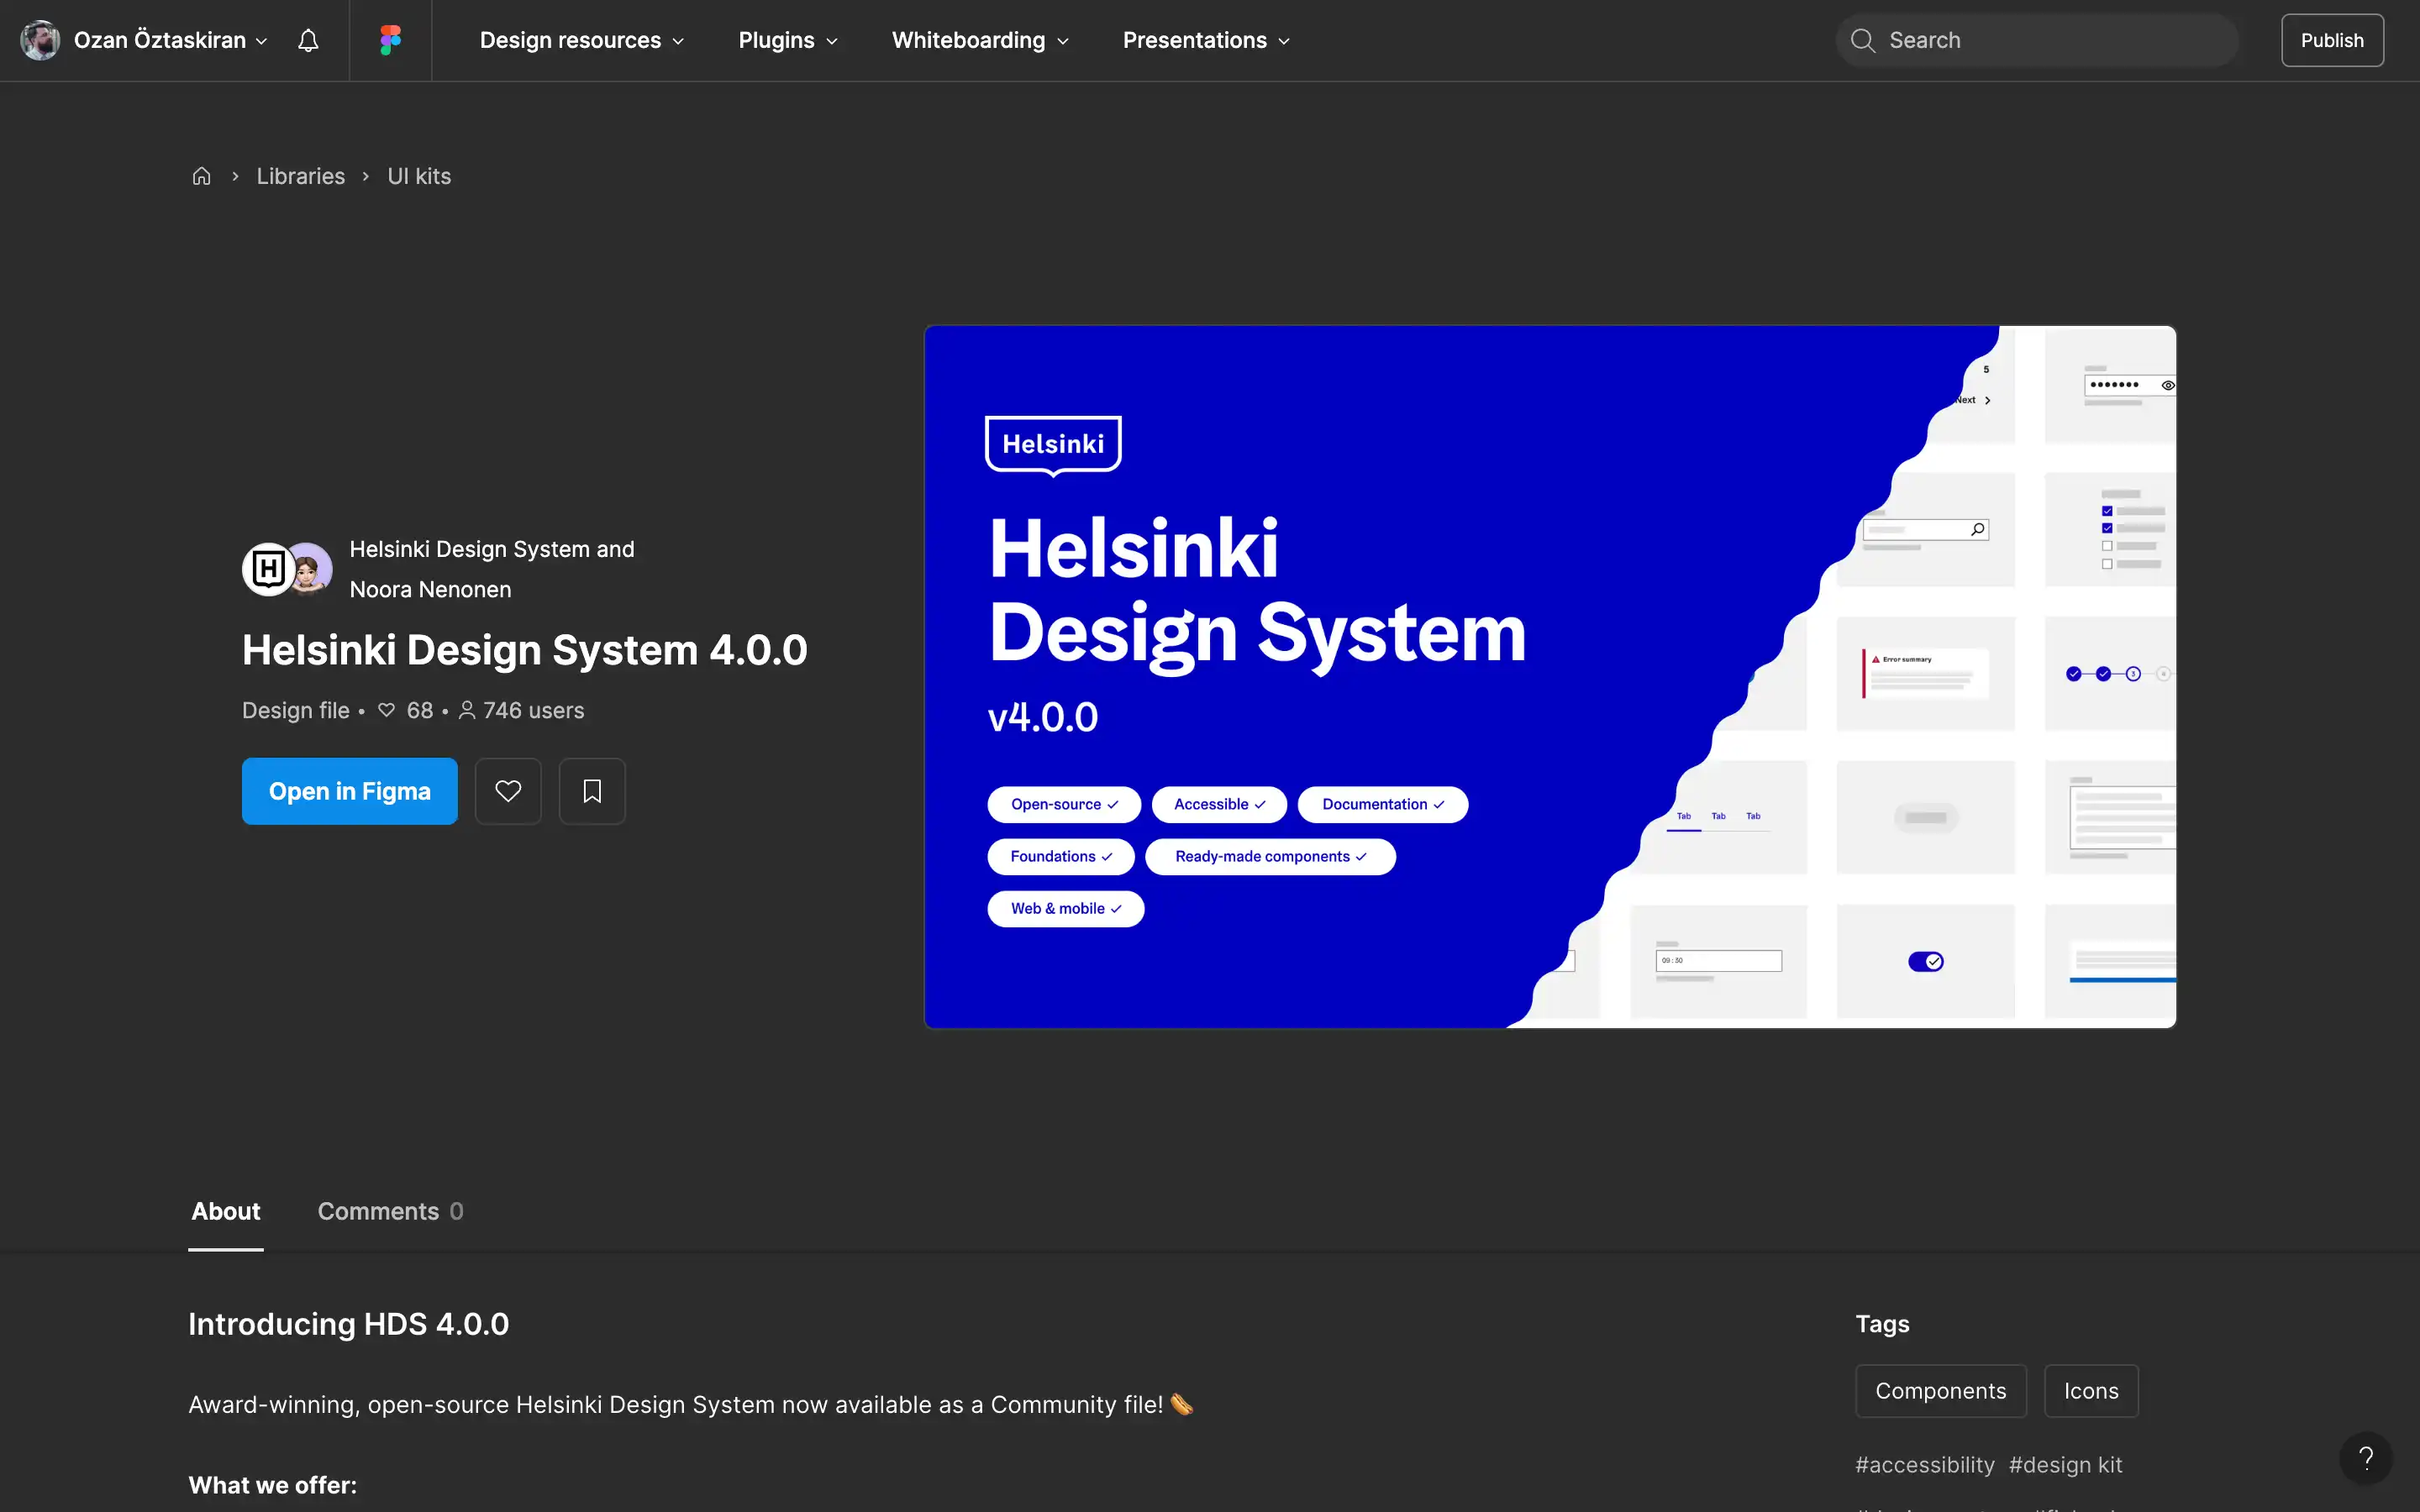Click the #design kit hashtag
The image size is (2420, 1512).
[2065, 1465]
